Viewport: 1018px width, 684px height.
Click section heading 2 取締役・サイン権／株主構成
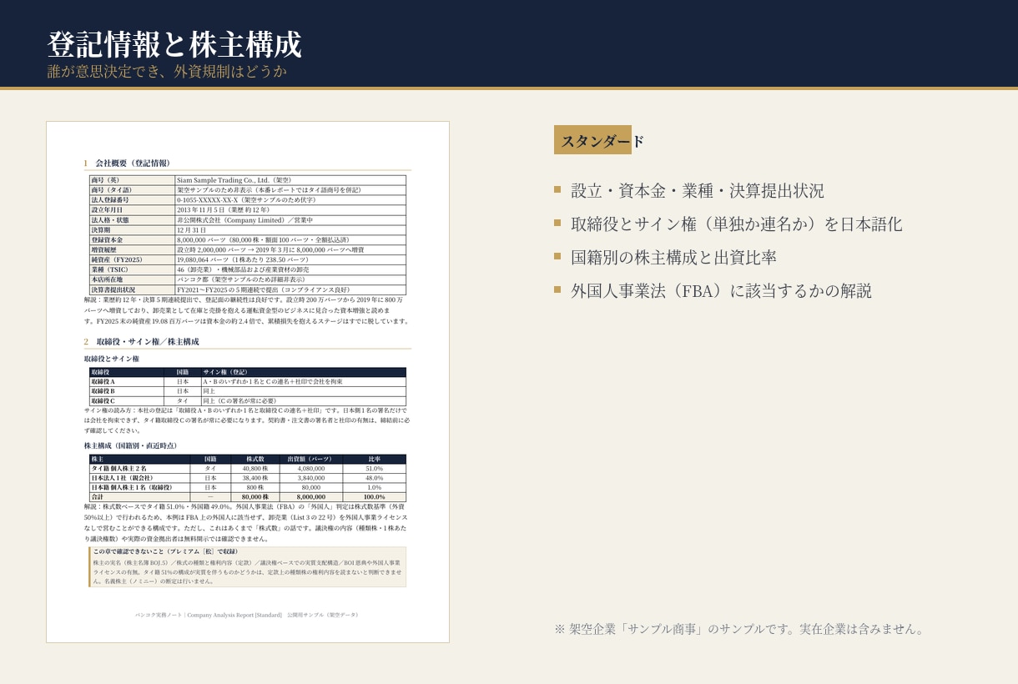point(141,341)
